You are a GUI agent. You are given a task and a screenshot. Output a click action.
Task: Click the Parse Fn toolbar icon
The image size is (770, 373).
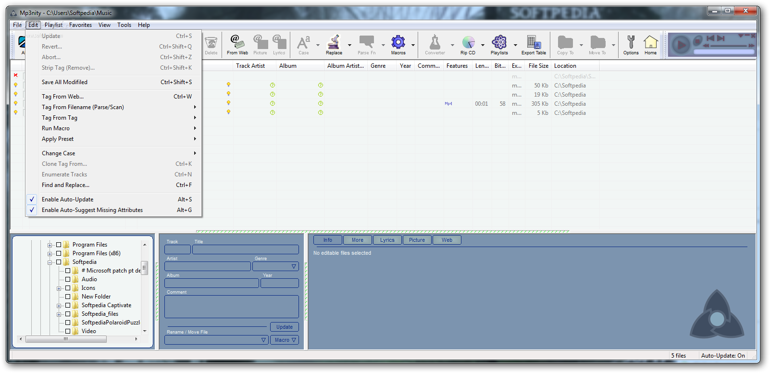[367, 45]
